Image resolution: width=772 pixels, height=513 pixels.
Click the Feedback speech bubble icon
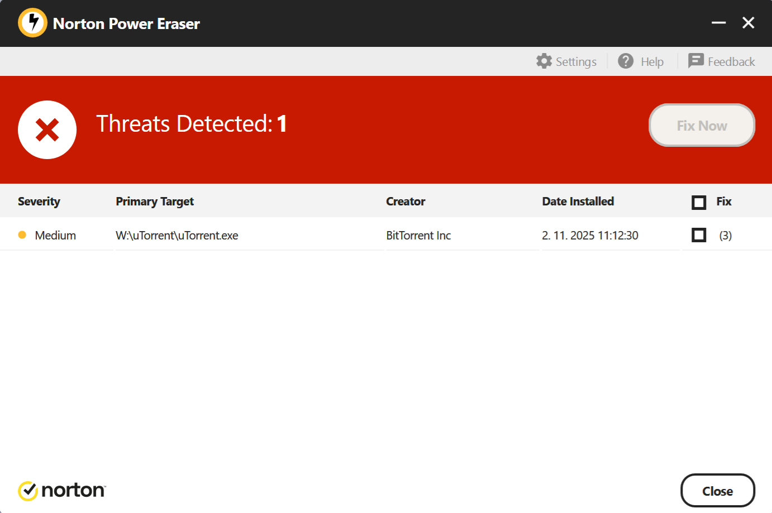(x=695, y=60)
